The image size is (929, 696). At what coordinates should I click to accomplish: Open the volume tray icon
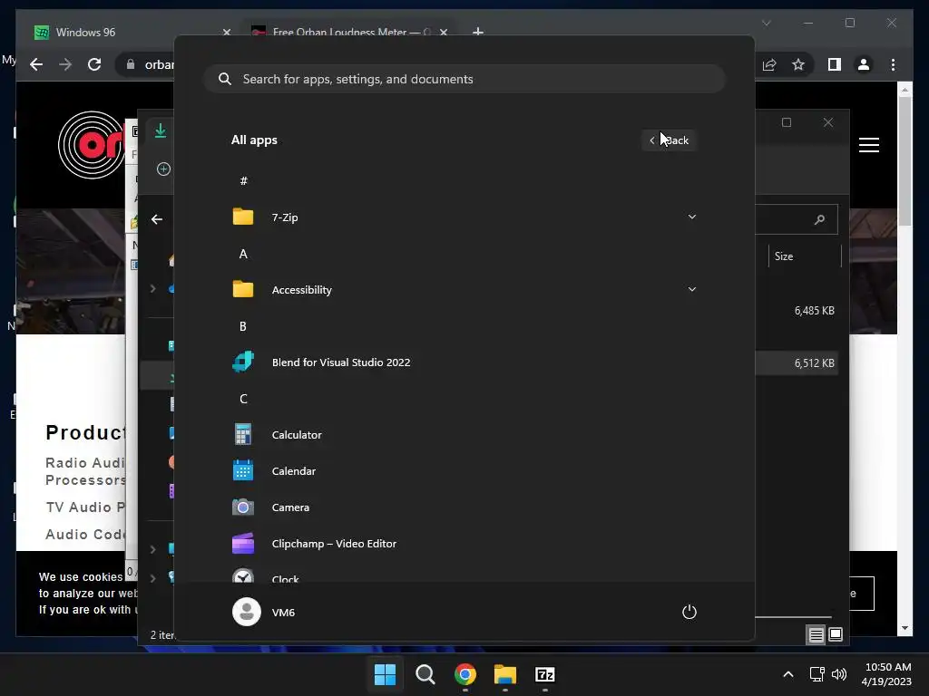(x=839, y=674)
